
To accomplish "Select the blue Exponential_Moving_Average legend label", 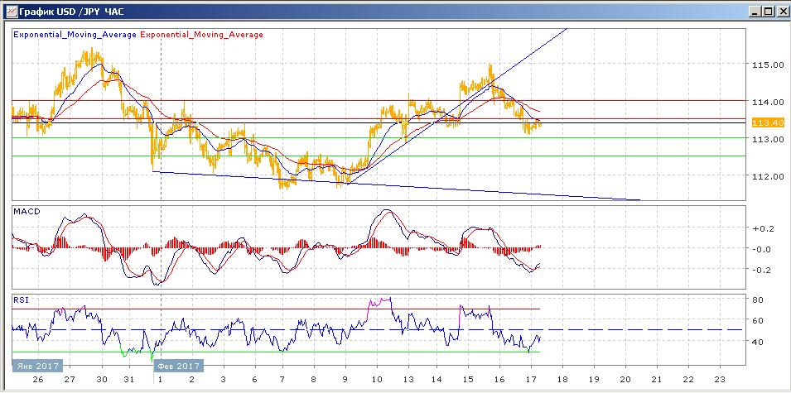I will click(75, 35).
